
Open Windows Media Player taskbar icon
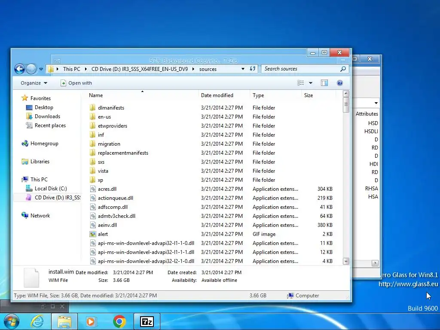pyautogui.click(x=91, y=321)
